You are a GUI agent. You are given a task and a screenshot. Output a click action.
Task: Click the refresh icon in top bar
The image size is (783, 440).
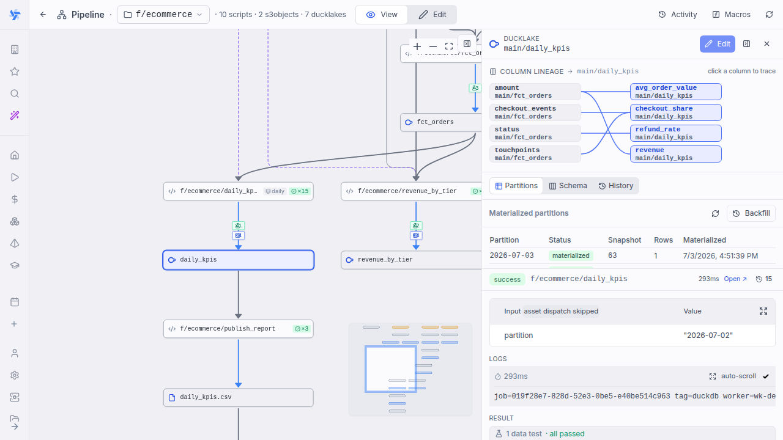(769, 15)
